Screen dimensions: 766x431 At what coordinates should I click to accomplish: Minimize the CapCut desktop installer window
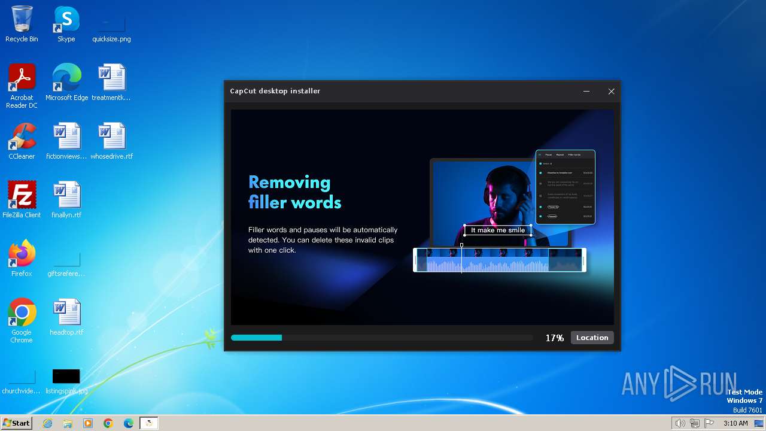click(x=586, y=91)
